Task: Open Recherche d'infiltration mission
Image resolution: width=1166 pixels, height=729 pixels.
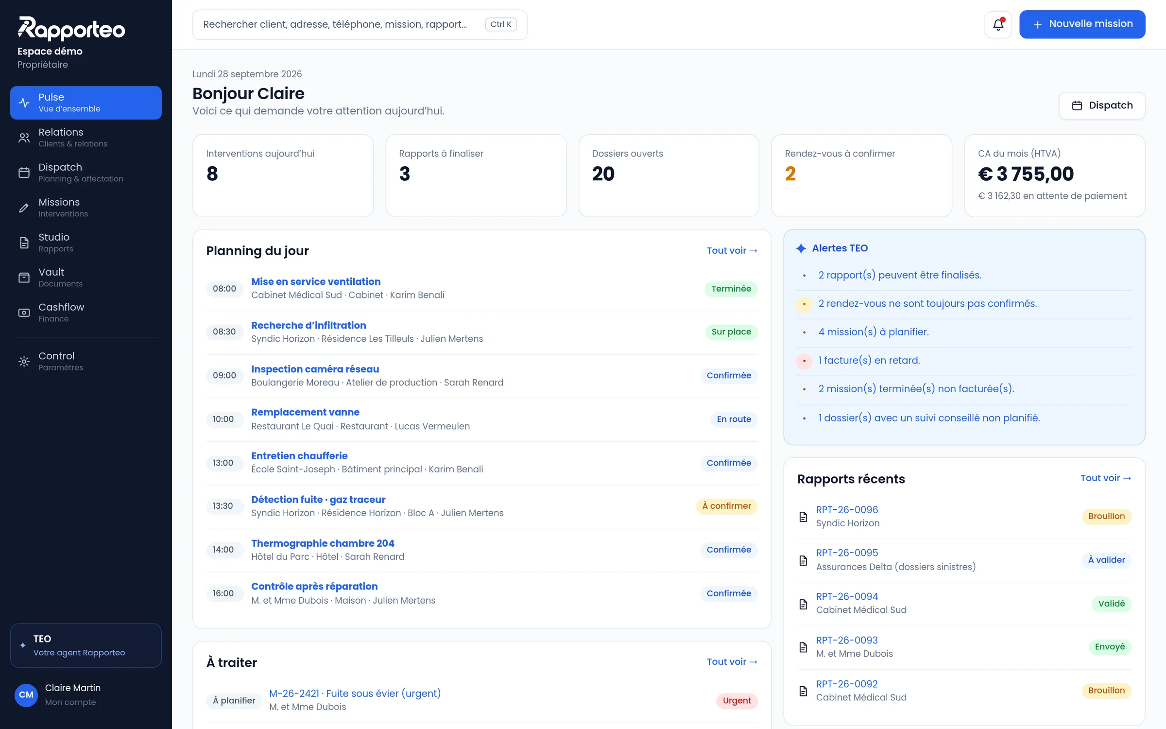Action: pos(309,326)
